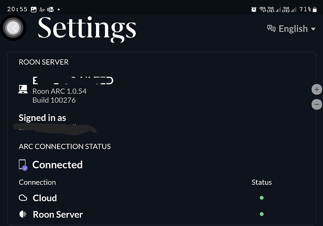This screenshot has width=323, height=226.
Task: Click the Roon ARC 1.0.54 version text
Action: pyautogui.click(x=59, y=91)
